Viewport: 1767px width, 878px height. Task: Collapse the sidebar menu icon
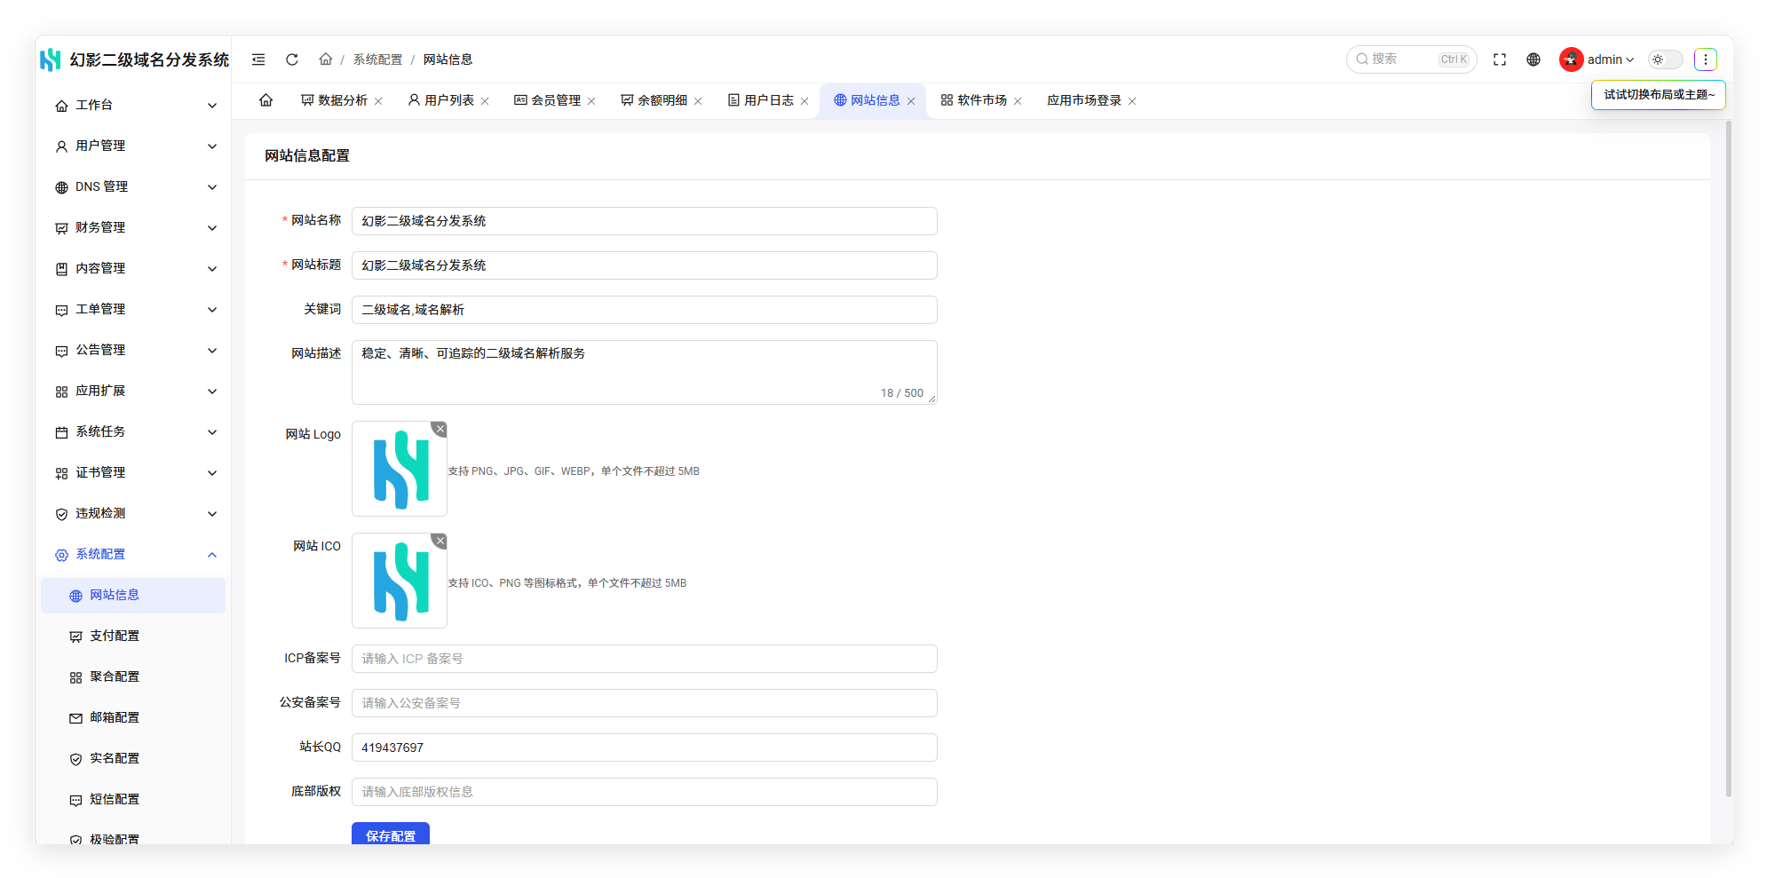point(258,59)
